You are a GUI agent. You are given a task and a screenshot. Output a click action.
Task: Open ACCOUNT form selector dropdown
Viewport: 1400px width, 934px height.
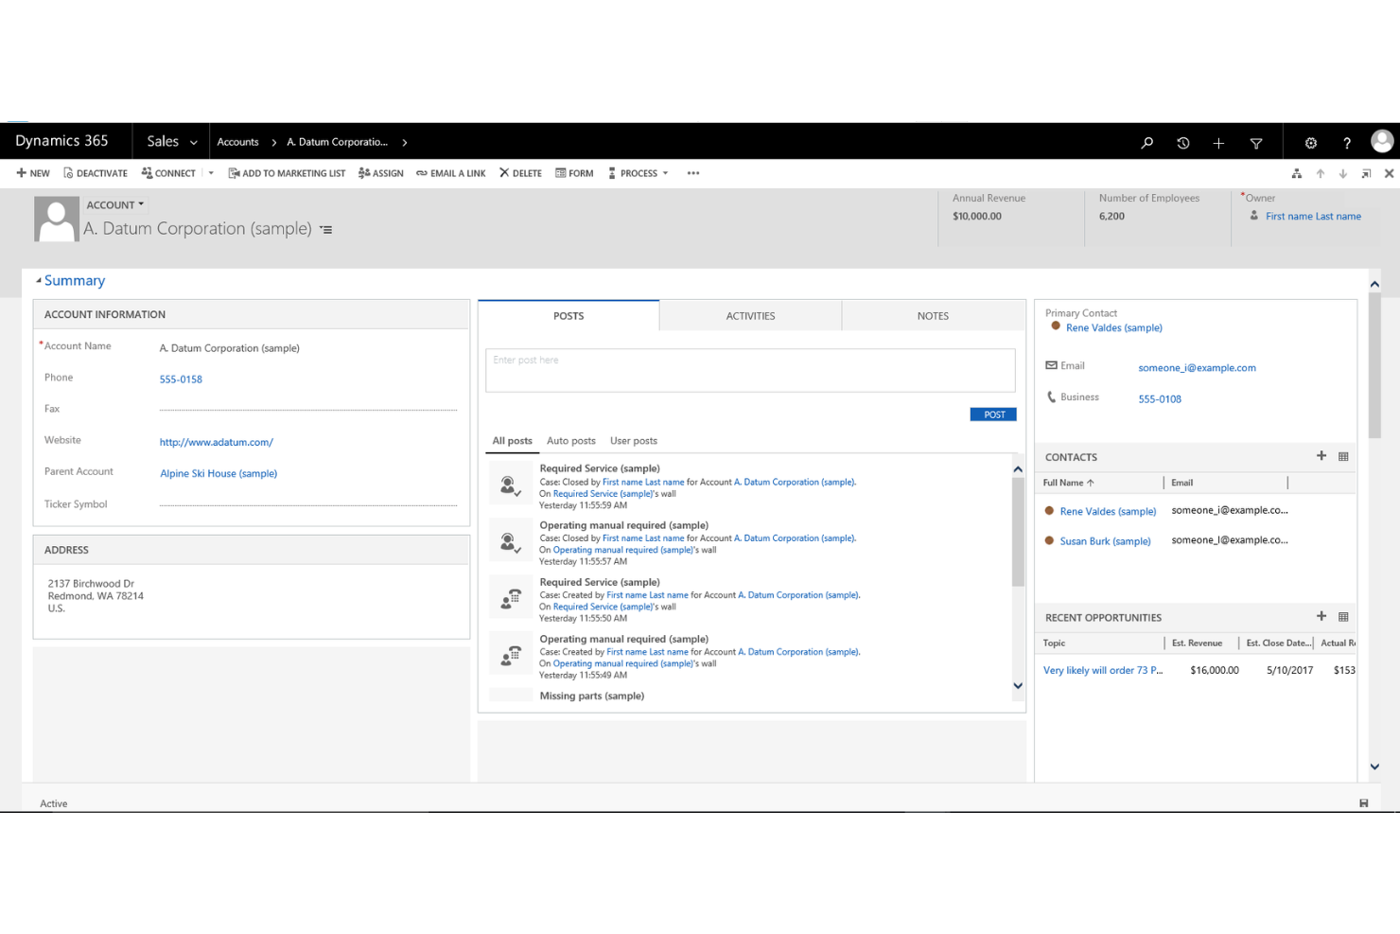tap(115, 204)
